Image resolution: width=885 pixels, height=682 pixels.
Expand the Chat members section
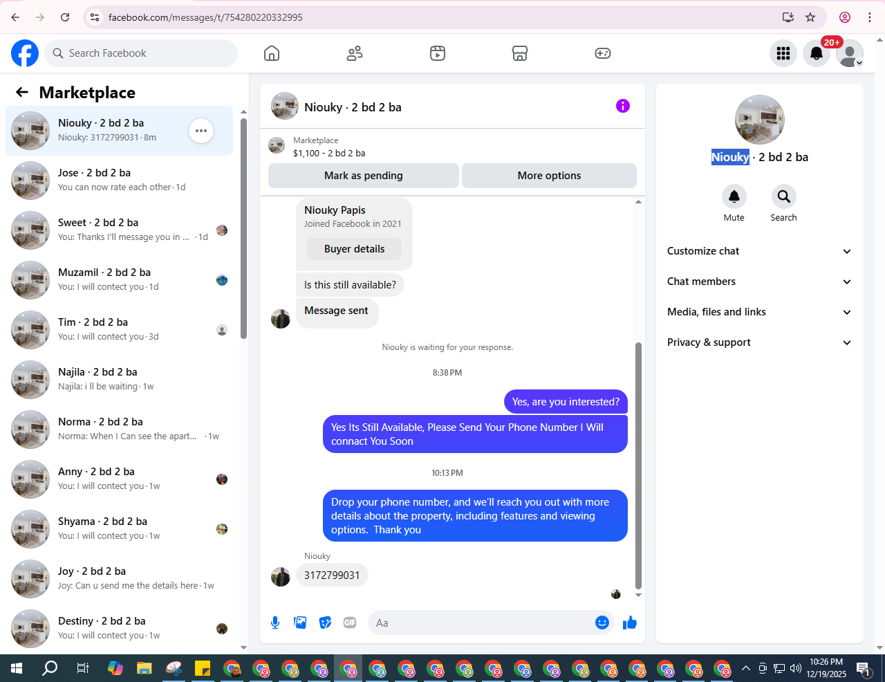759,282
